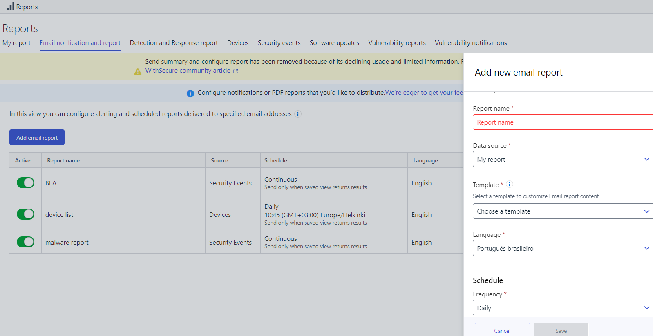Screen dimensions: 653x336
Task: Click the Devices source cell
Action: pyautogui.click(x=220, y=214)
